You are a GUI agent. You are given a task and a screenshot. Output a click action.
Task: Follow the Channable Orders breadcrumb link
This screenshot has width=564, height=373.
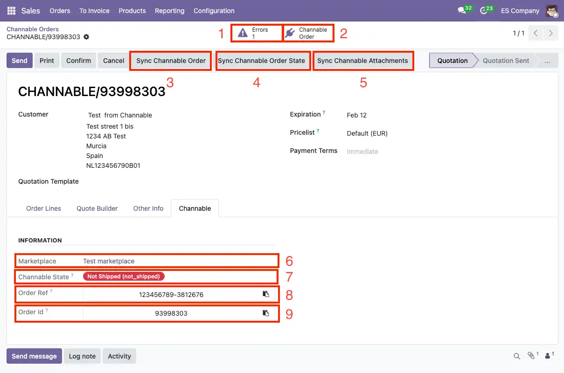pyautogui.click(x=32, y=29)
